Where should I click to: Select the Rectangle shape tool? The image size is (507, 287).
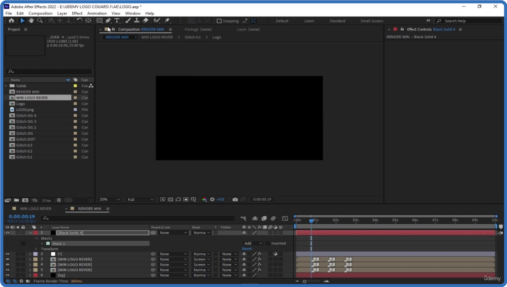click(99, 21)
